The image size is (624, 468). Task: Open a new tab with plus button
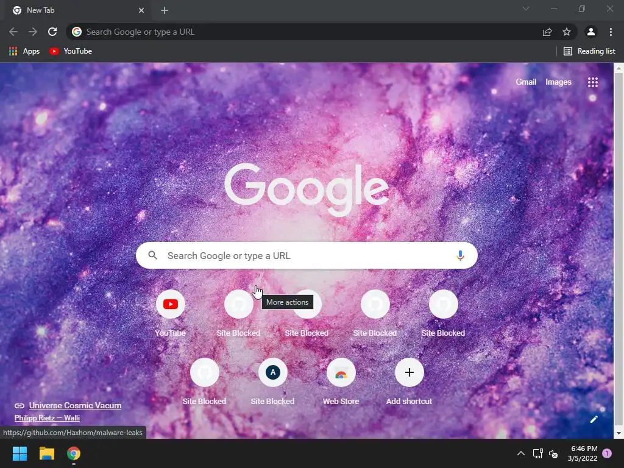165,10
